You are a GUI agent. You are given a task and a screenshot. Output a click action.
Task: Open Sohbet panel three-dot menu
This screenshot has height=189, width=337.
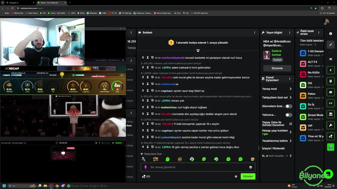tap(255, 33)
